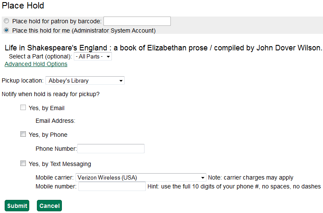Click 'Place hold for patron by barcode' label
323x213 pixels.
coord(57,21)
